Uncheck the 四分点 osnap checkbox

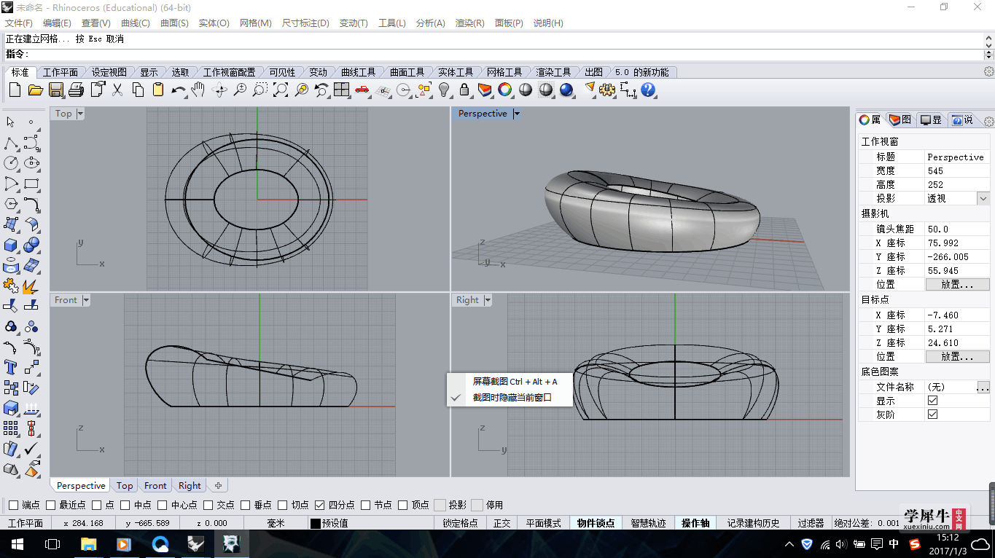319,505
